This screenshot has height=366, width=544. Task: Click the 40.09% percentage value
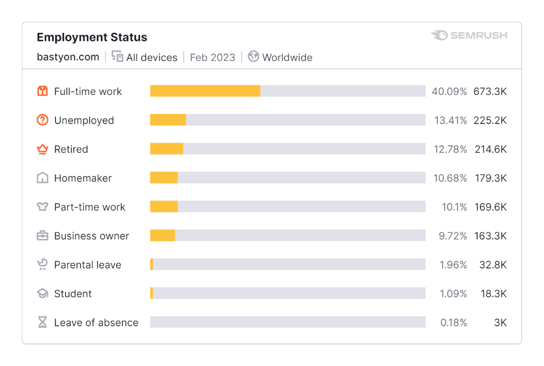tap(449, 91)
